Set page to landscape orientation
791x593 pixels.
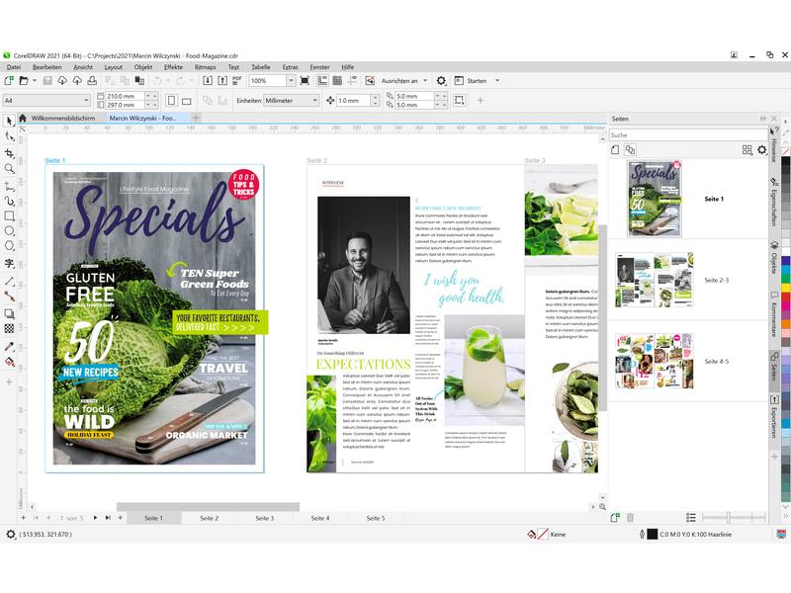(x=187, y=101)
